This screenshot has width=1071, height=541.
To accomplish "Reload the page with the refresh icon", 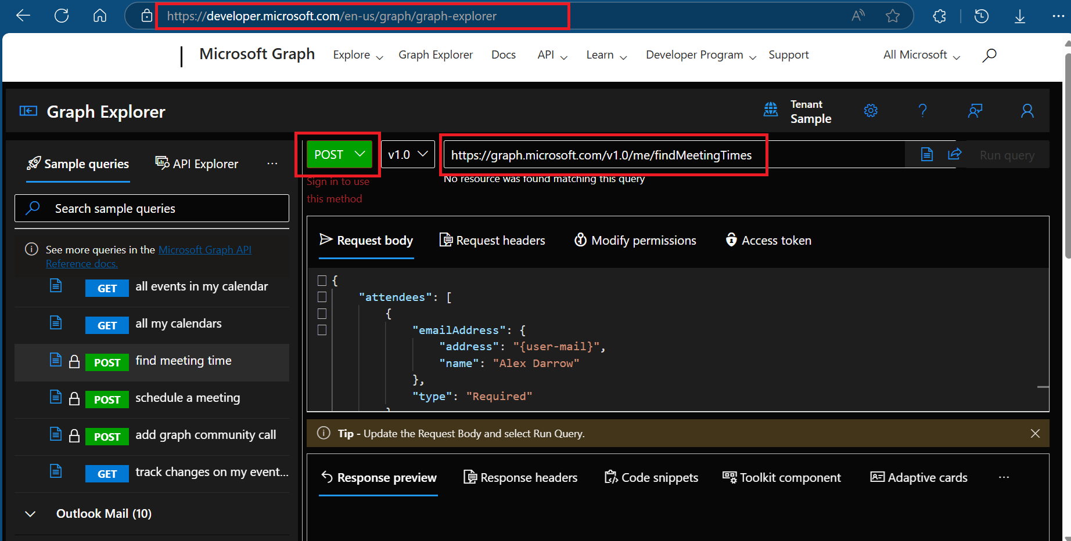I will pos(62,16).
